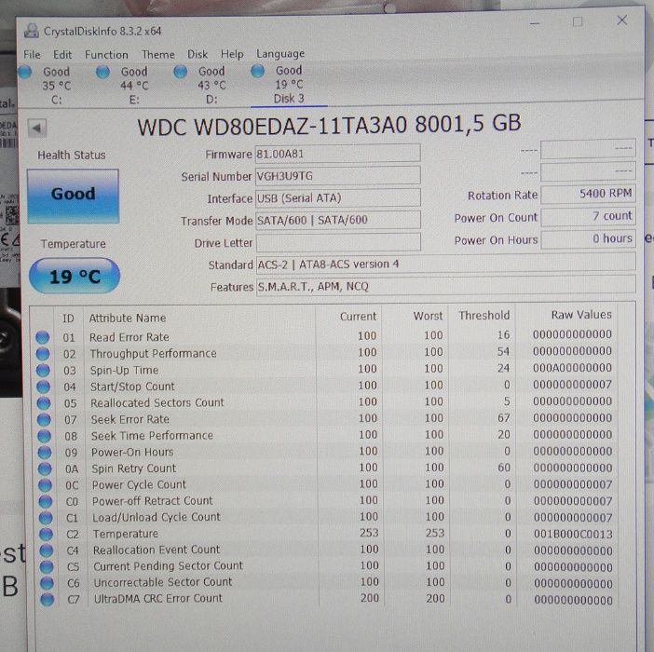The image size is (654, 652).
Task: Click the Worst column header
Action: [428, 316]
